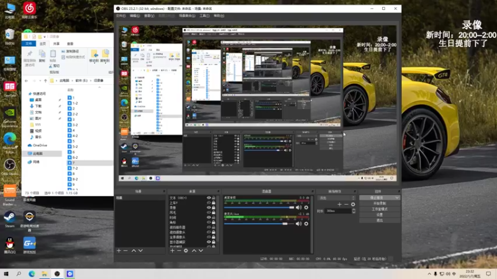Viewport: 497px width, 279px height.
Task: Move scene down in Scenes panel
Action: [x=140, y=250]
